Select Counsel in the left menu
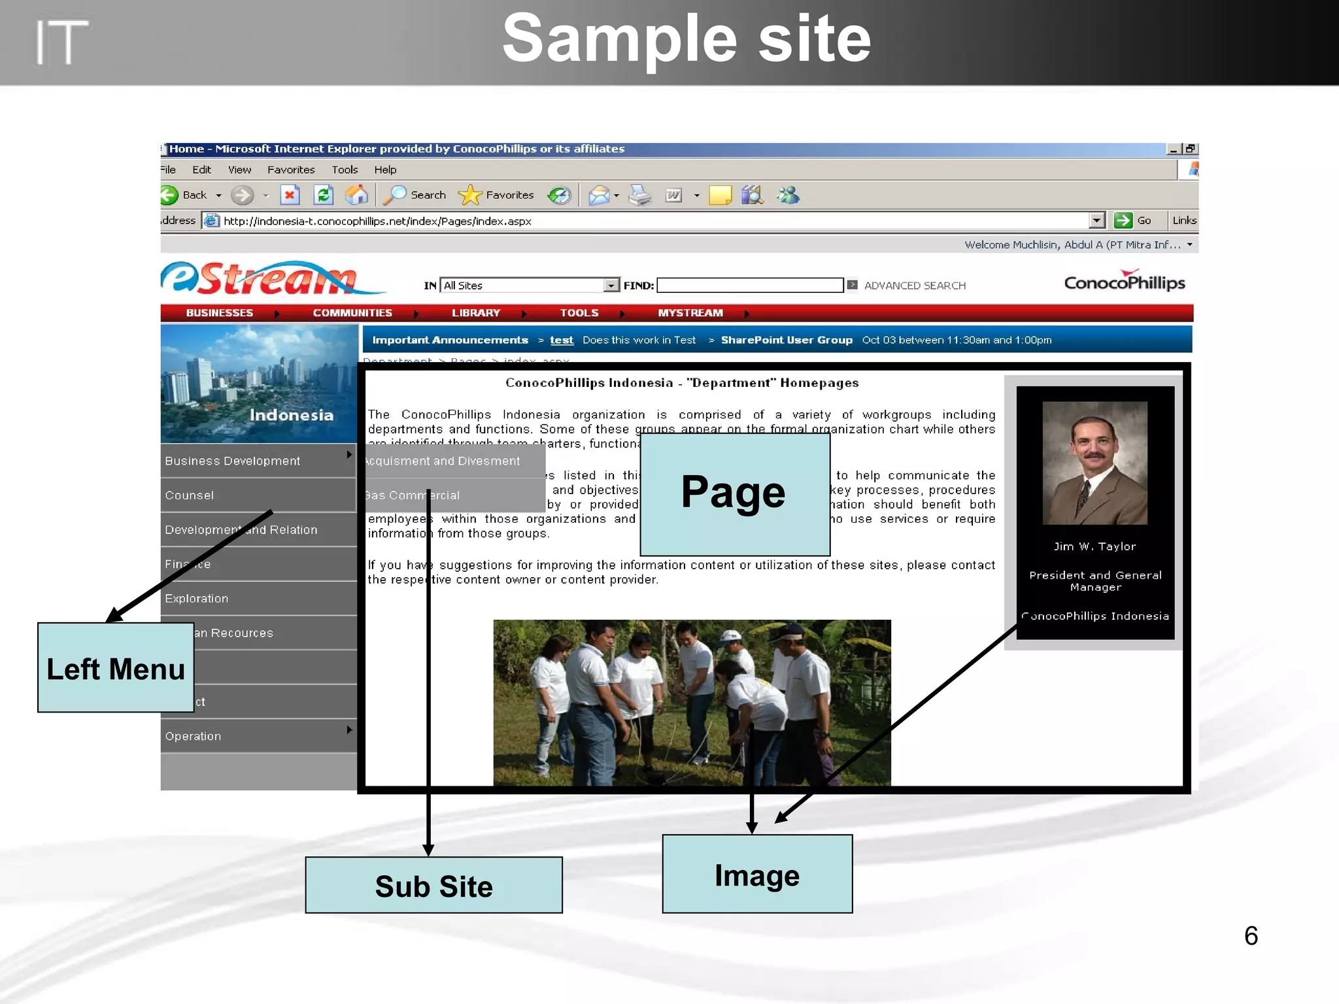The image size is (1339, 1004). click(258, 495)
